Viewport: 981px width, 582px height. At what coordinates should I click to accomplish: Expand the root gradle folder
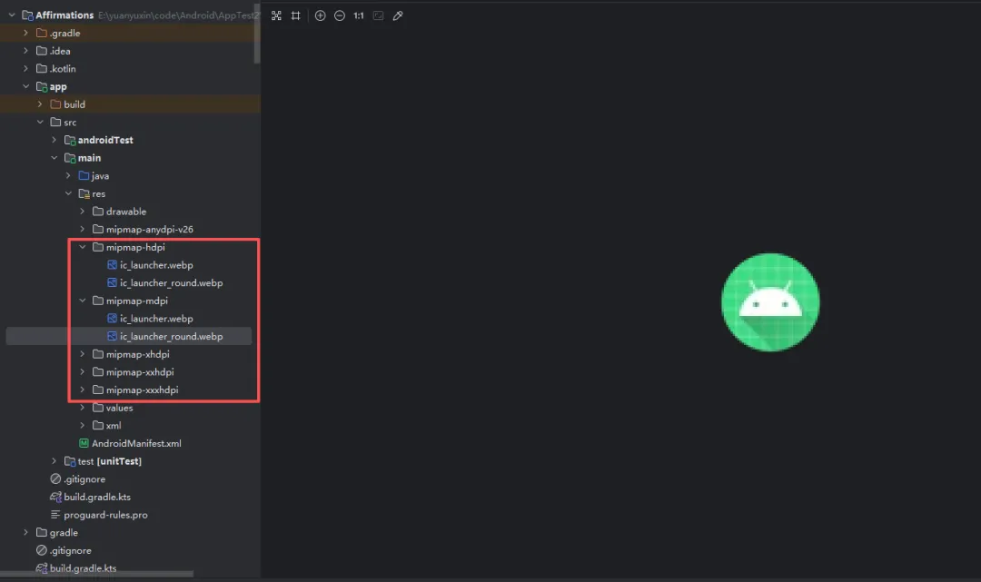click(x=25, y=532)
